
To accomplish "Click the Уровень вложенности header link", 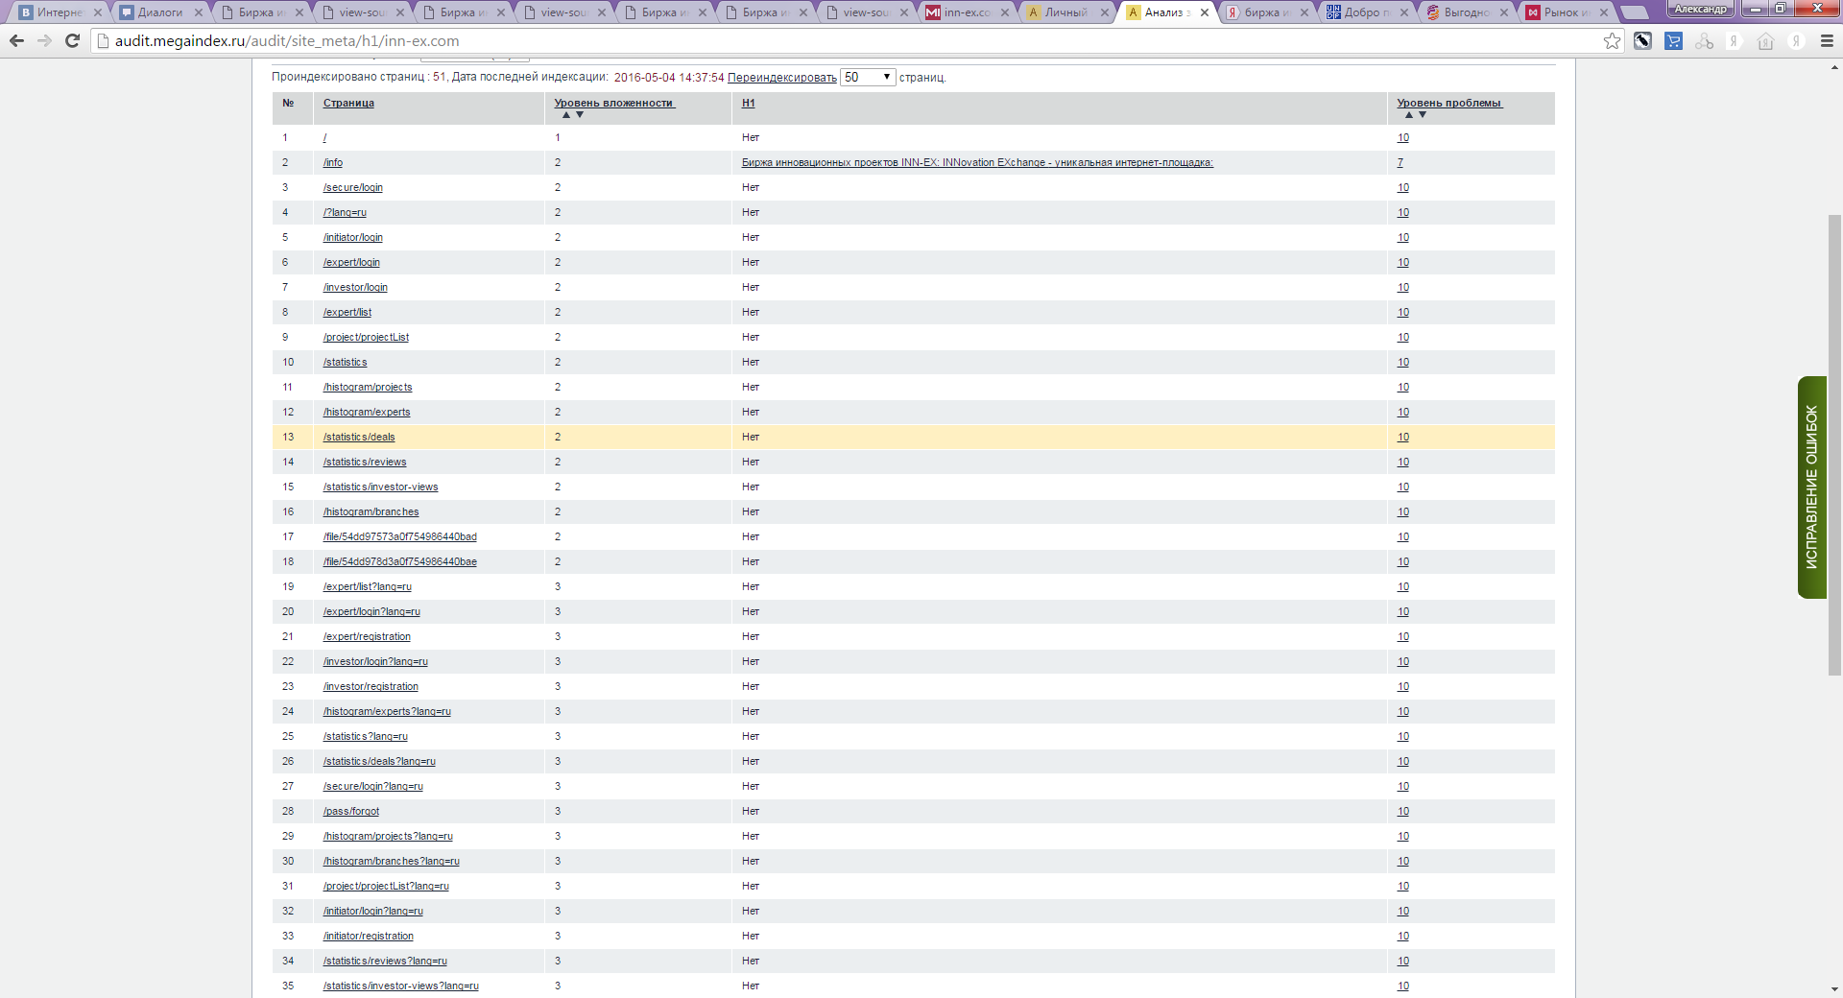I will coord(614,103).
